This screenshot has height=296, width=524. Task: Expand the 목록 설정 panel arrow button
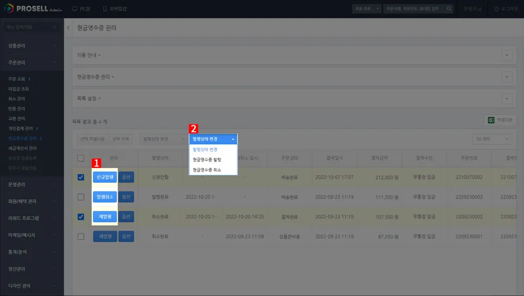tap(507, 99)
